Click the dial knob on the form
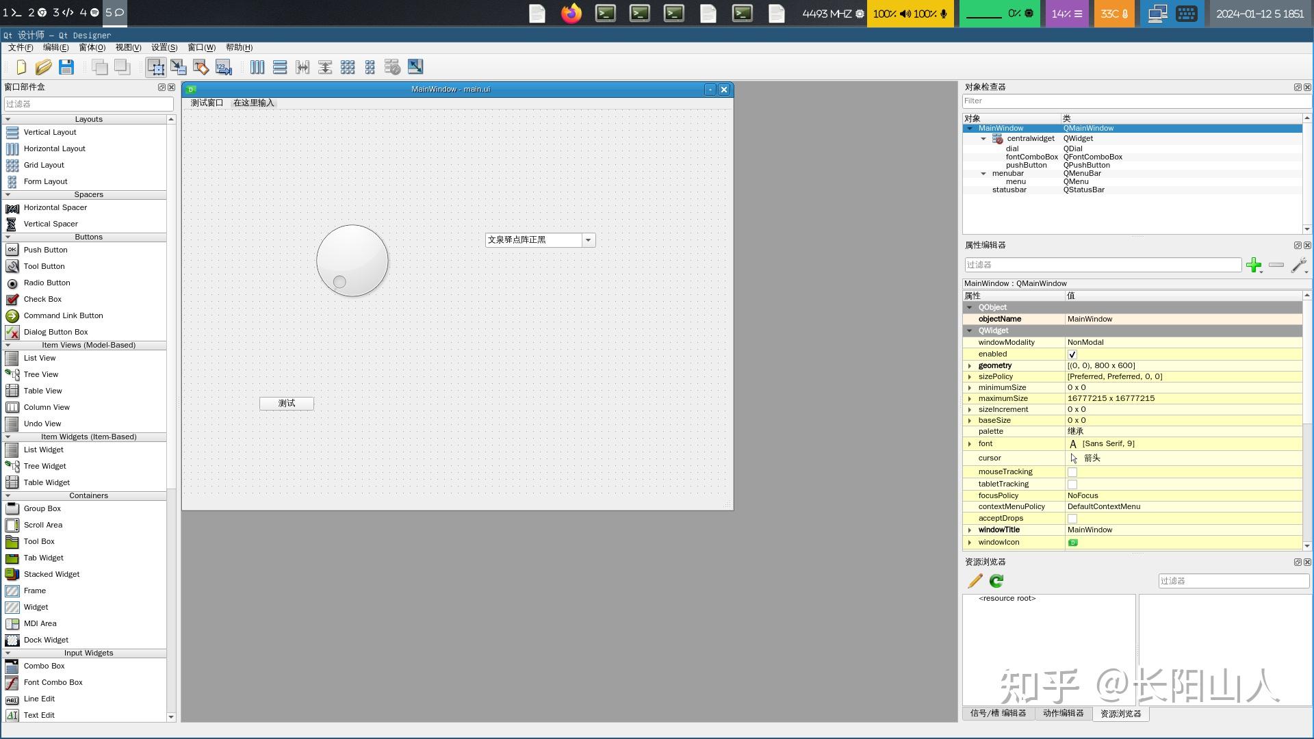1314x739 pixels. [352, 261]
